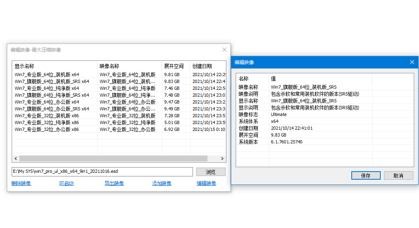
Task: Select row Win7_专业版_64位_纯净版 x64
Action: pyautogui.click(x=119, y=88)
